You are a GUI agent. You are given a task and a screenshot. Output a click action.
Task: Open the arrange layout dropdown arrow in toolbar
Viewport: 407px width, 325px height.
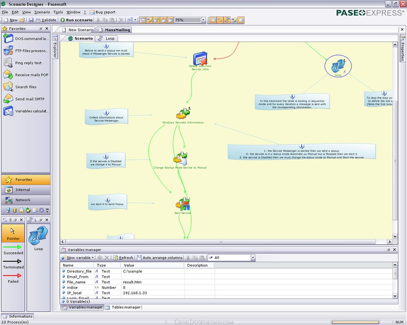coord(135,20)
